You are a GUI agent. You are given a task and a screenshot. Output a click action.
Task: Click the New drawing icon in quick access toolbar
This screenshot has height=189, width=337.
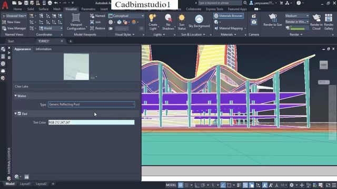tap(14, 3)
